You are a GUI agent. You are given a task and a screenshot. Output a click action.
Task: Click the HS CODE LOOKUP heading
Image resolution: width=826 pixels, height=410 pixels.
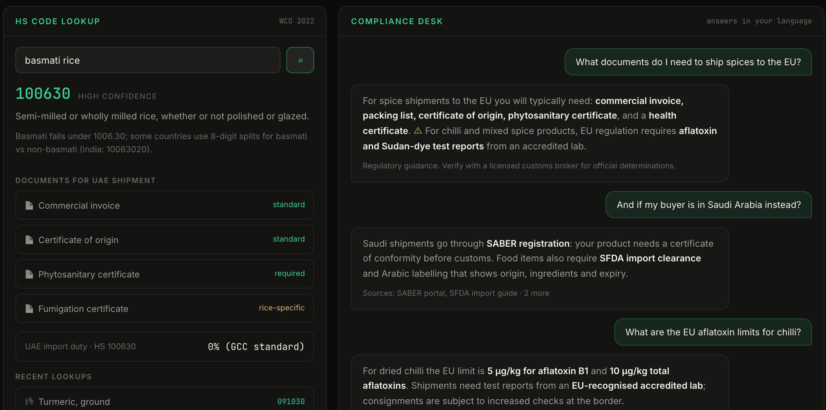[57, 21]
